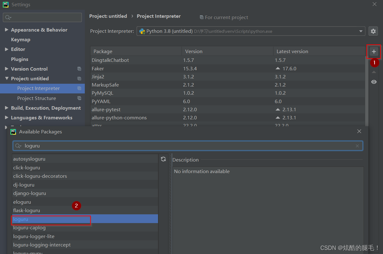Expand Languages & Frameworks section
Screen dimensions: 383x254
point(7,117)
